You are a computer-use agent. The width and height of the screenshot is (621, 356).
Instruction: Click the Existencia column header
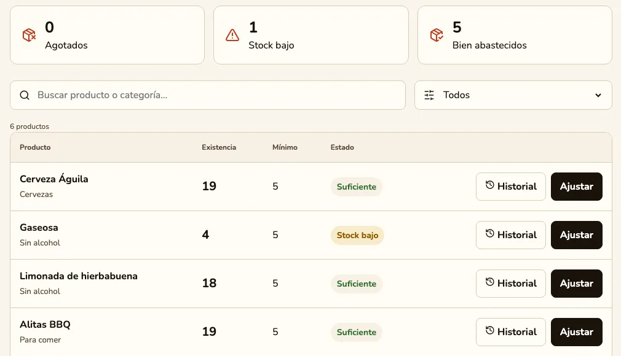[219, 147]
